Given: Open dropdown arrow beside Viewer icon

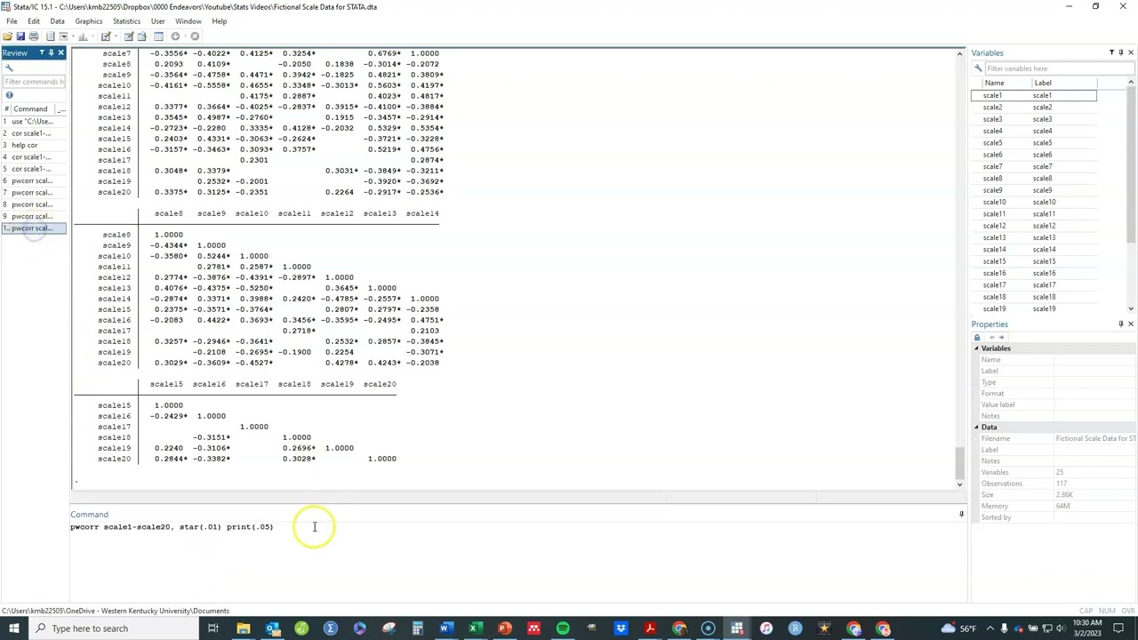Looking at the screenshot, I should coord(73,36).
